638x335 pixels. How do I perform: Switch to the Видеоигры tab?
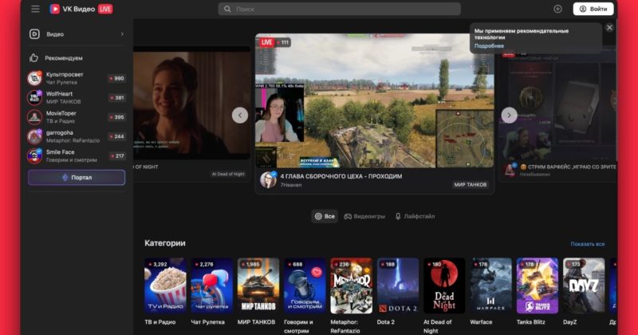pos(364,216)
